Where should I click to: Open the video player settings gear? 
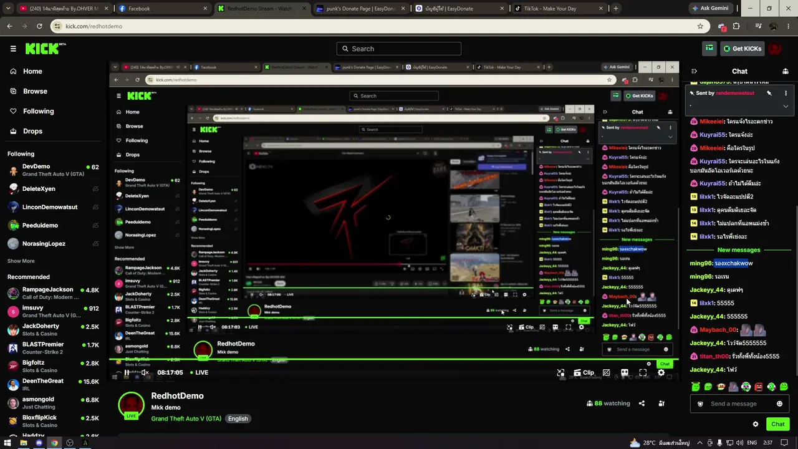[661, 372]
